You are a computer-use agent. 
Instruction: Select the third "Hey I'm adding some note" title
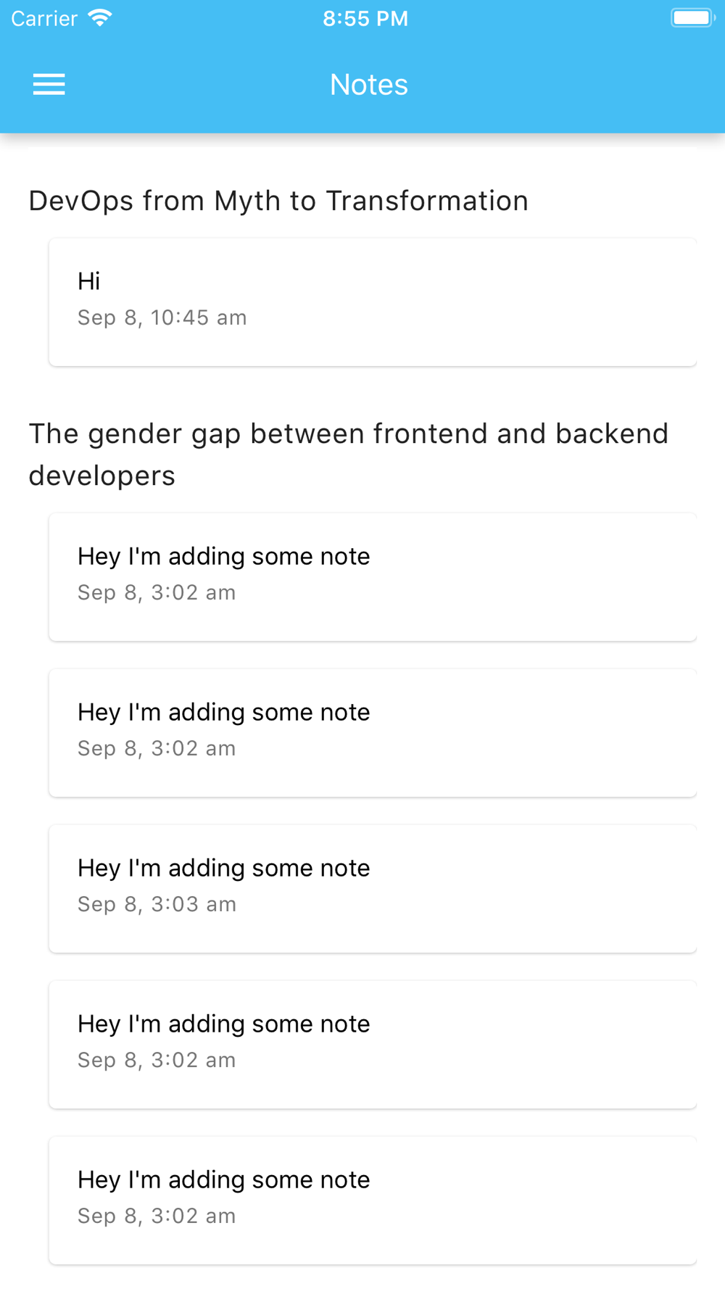tap(224, 868)
